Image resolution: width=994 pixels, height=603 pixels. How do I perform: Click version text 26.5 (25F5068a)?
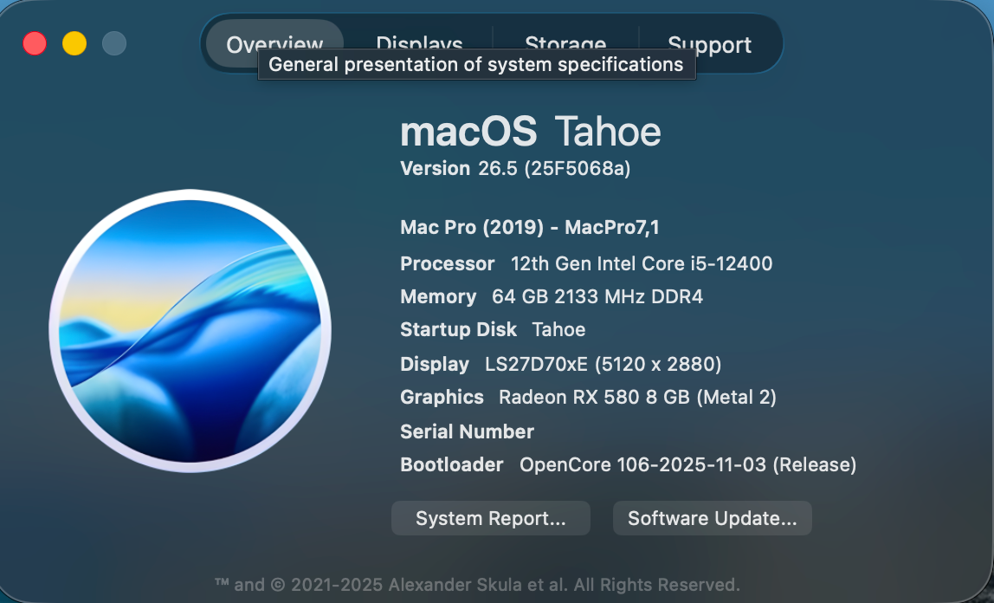[554, 168]
